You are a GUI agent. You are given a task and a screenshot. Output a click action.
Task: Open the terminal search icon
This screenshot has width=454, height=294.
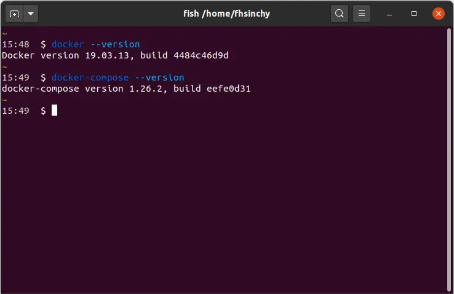click(x=339, y=14)
